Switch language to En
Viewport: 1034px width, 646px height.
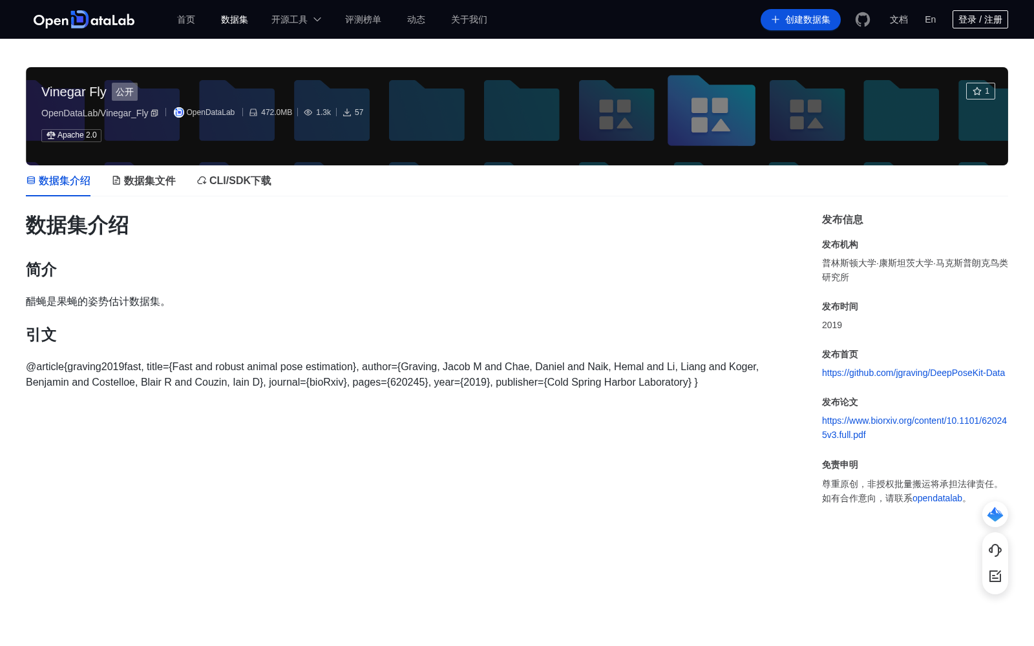pos(931,19)
